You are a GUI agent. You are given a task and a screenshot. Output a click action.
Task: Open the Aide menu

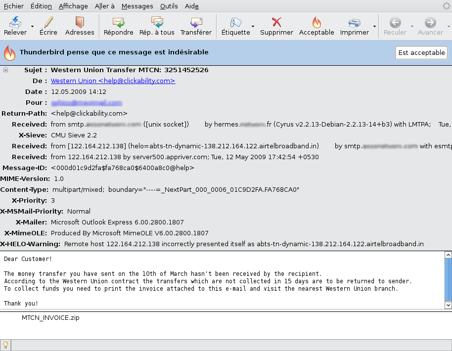(x=192, y=6)
